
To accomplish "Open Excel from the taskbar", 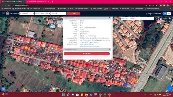I will (105, 95).
